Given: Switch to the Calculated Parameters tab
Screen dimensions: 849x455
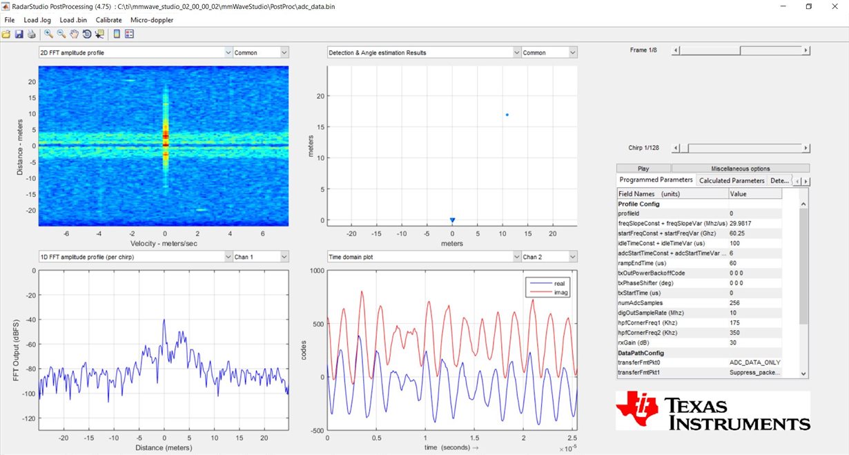Looking at the screenshot, I should click(x=731, y=180).
